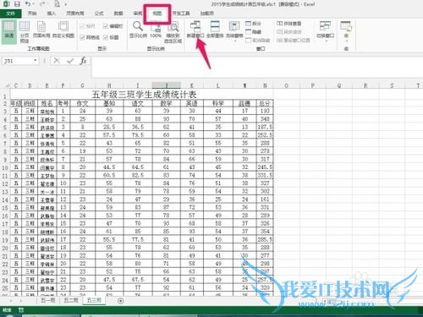423x317 pixels.
Task: Open the File (文件) tab
Action: coord(10,14)
